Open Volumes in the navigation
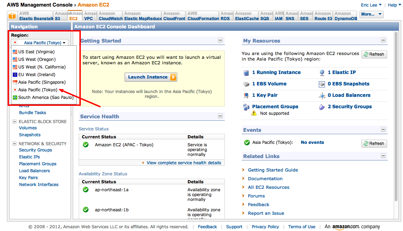This screenshot has height=231, width=403. [x=28, y=128]
